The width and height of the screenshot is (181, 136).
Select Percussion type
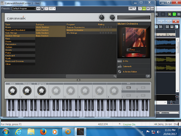point(20,44)
